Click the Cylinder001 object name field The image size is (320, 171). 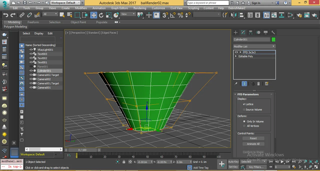[x=251, y=39]
